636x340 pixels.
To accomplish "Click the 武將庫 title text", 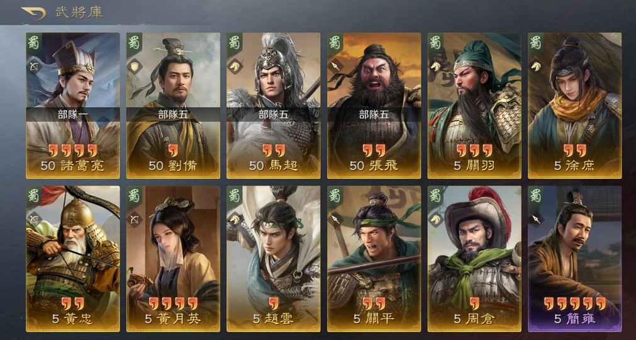I will 79,12.
